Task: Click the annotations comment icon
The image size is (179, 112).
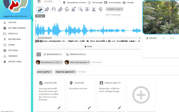Action: (x=106, y=3)
